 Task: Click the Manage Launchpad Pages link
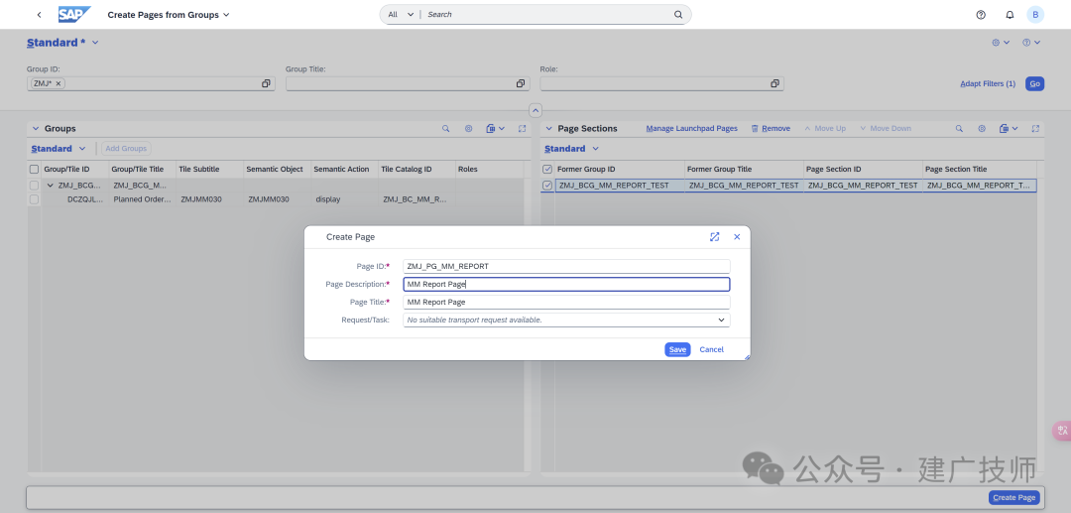(692, 128)
